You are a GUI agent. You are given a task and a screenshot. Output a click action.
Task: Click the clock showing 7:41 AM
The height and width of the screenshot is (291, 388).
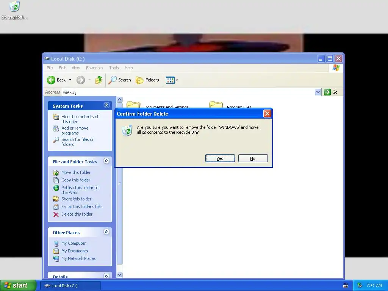point(374,285)
